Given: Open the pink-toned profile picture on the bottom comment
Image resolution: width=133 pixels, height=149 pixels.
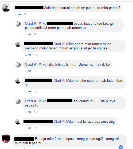Looking at the screenshot, I should click(6, 139).
